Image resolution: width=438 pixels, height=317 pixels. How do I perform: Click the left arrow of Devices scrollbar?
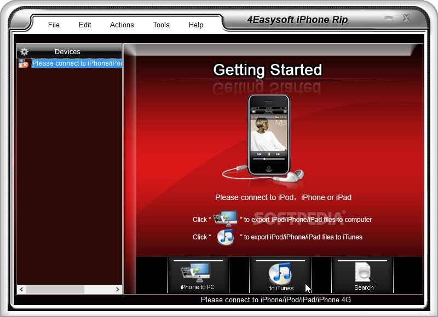(x=21, y=289)
